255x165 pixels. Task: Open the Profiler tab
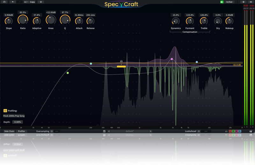[x=21, y=131]
